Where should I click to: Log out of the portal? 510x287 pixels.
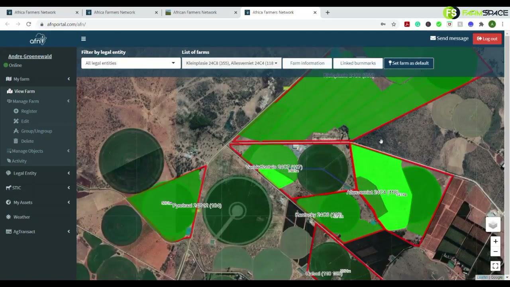click(x=487, y=39)
